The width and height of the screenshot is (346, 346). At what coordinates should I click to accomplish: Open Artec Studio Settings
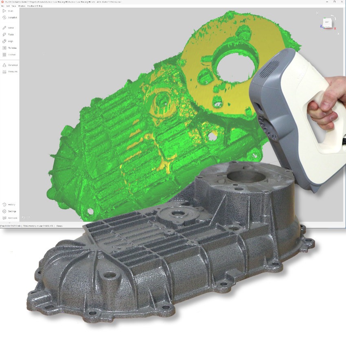pyautogui.click(x=8, y=211)
